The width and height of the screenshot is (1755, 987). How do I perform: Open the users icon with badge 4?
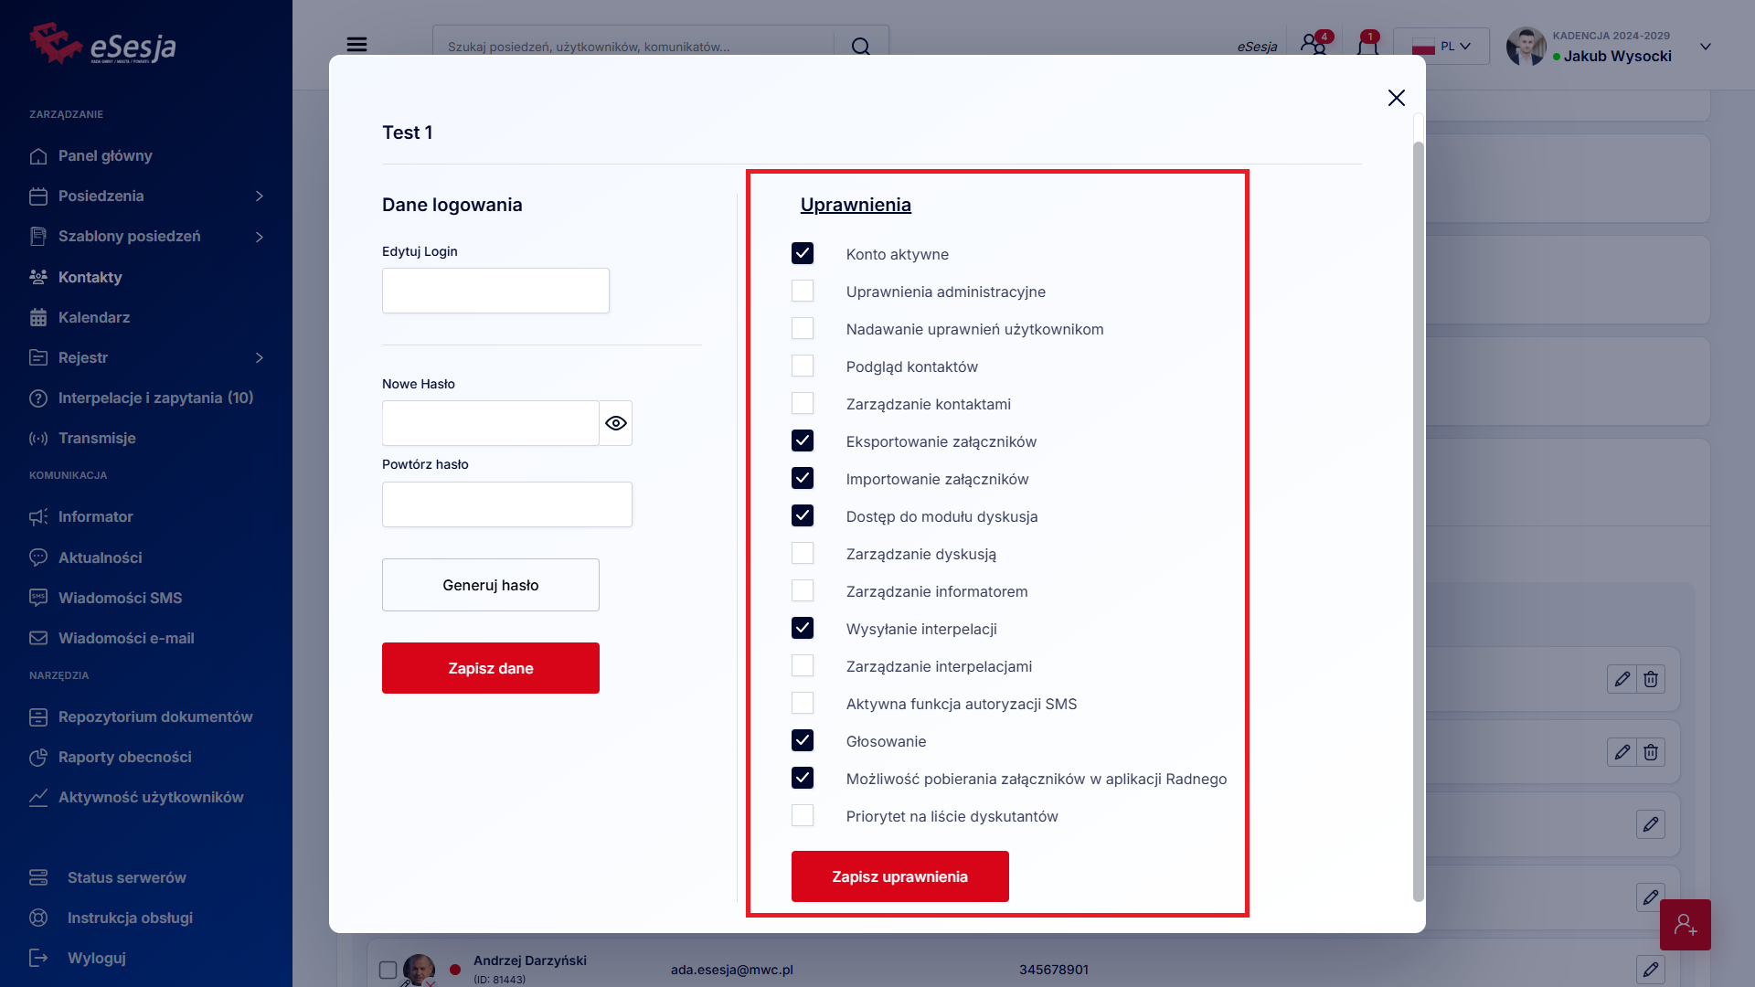[1314, 45]
